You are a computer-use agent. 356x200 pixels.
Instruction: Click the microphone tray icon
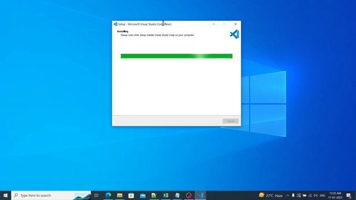click(x=293, y=195)
